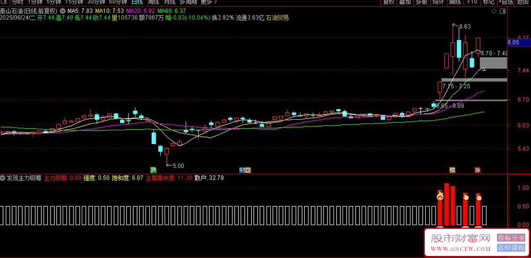Viewport: 531px width, 258px height.
Task: Click the 财 event marker below the chart
Action: (242, 170)
